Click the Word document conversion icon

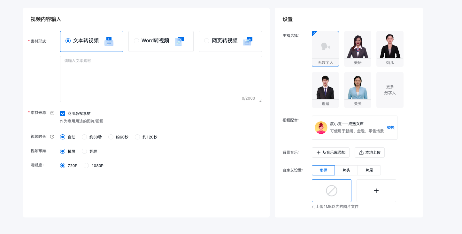click(x=179, y=41)
